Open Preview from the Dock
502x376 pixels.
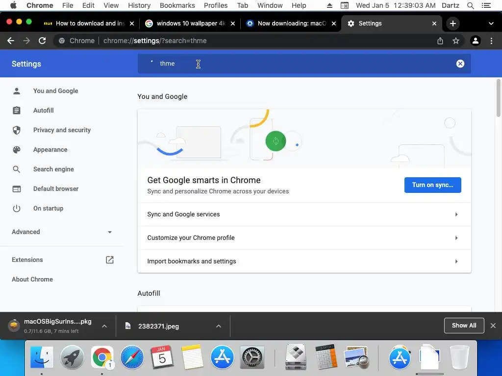pos(356,357)
